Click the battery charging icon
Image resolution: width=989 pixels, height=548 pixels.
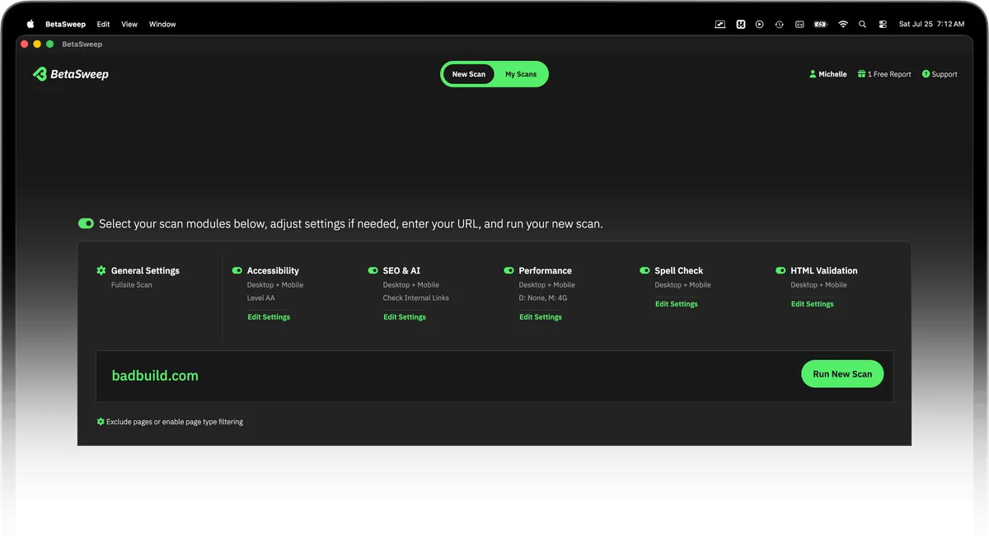click(x=820, y=24)
